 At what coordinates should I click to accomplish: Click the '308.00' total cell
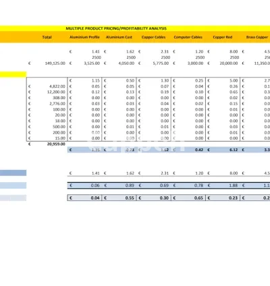coord(59,98)
